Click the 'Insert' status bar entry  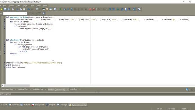coord(184,109)
